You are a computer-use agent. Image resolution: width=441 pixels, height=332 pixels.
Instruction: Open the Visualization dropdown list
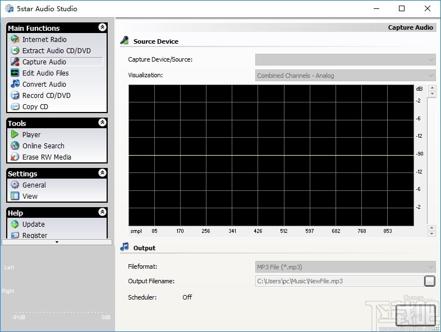tap(345, 76)
